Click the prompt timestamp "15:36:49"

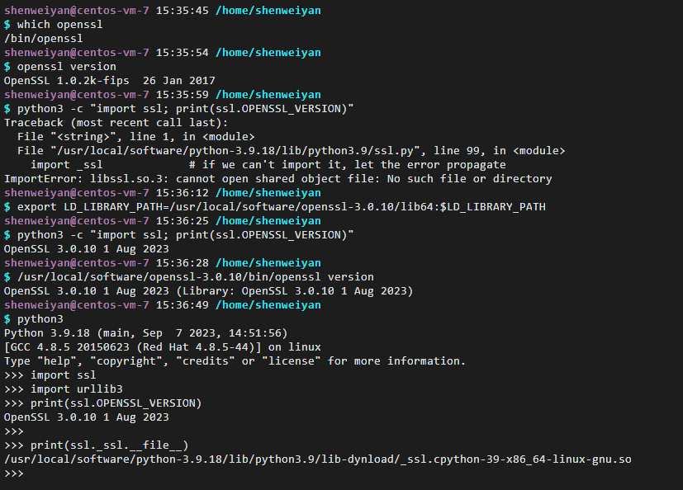click(183, 305)
